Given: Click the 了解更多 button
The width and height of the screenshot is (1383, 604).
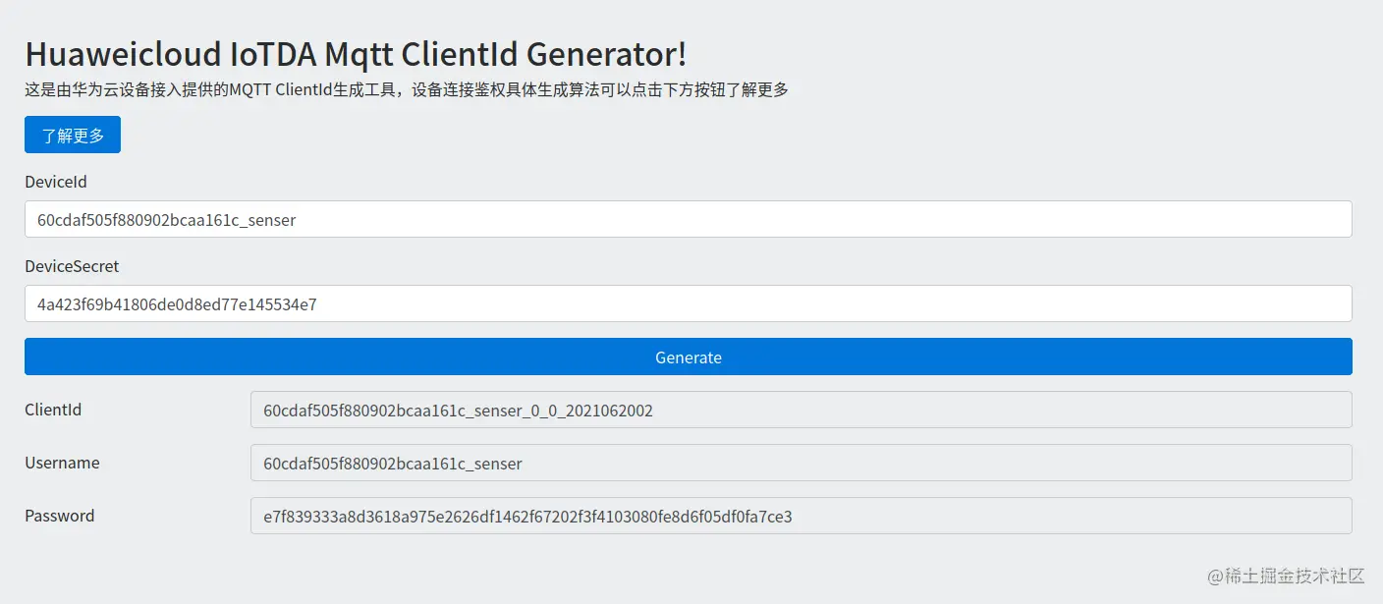Looking at the screenshot, I should click(73, 135).
